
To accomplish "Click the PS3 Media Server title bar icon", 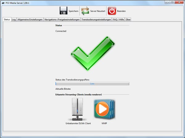I will (x=3, y=3).
